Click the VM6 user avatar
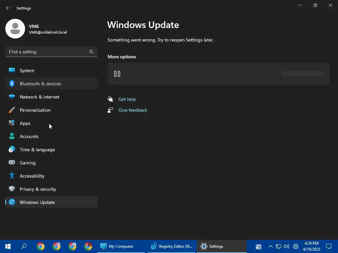The height and width of the screenshot is (253, 338). pyautogui.click(x=15, y=29)
